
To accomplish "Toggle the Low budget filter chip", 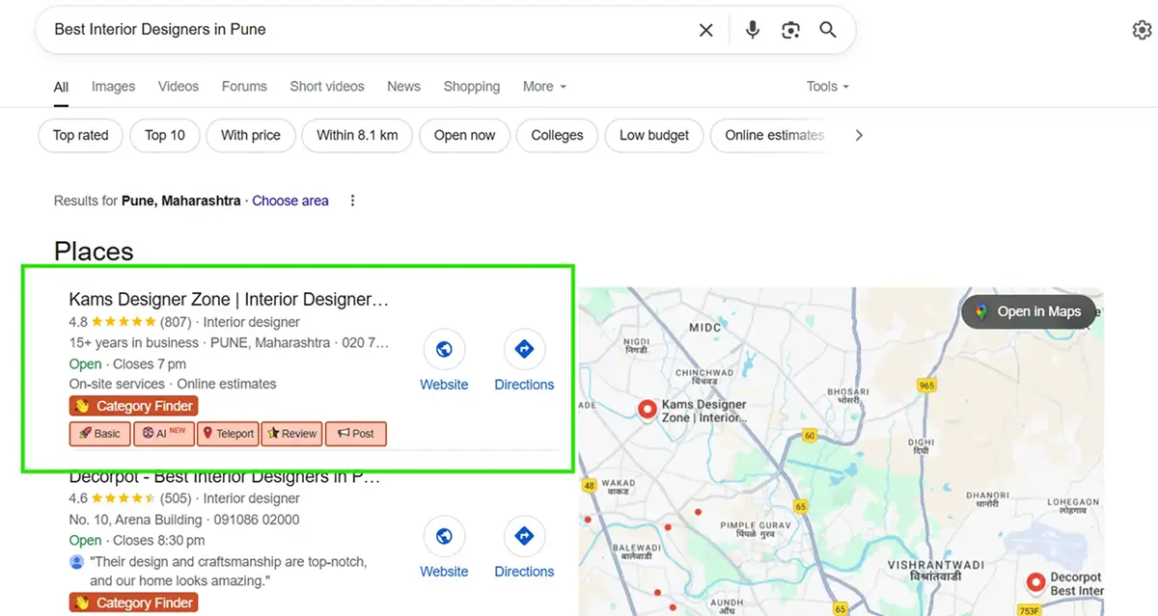I will pyautogui.click(x=653, y=135).
